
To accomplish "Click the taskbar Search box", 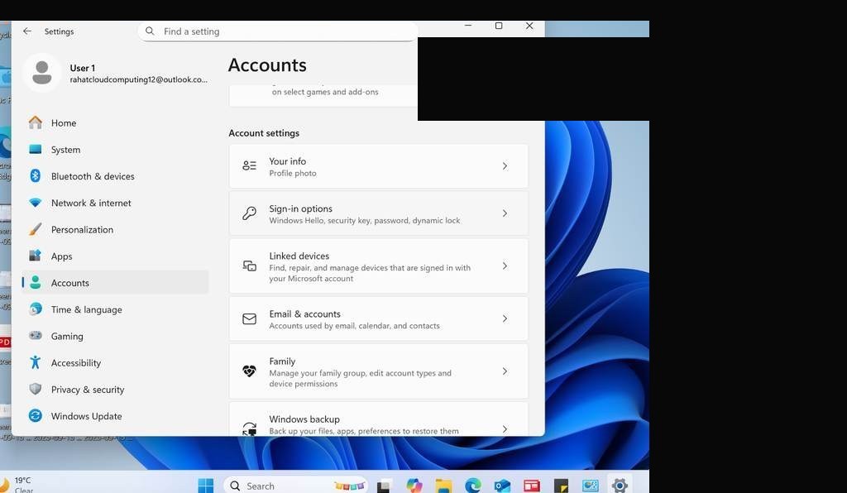I will pyautogui.click(x=295, y=486).
